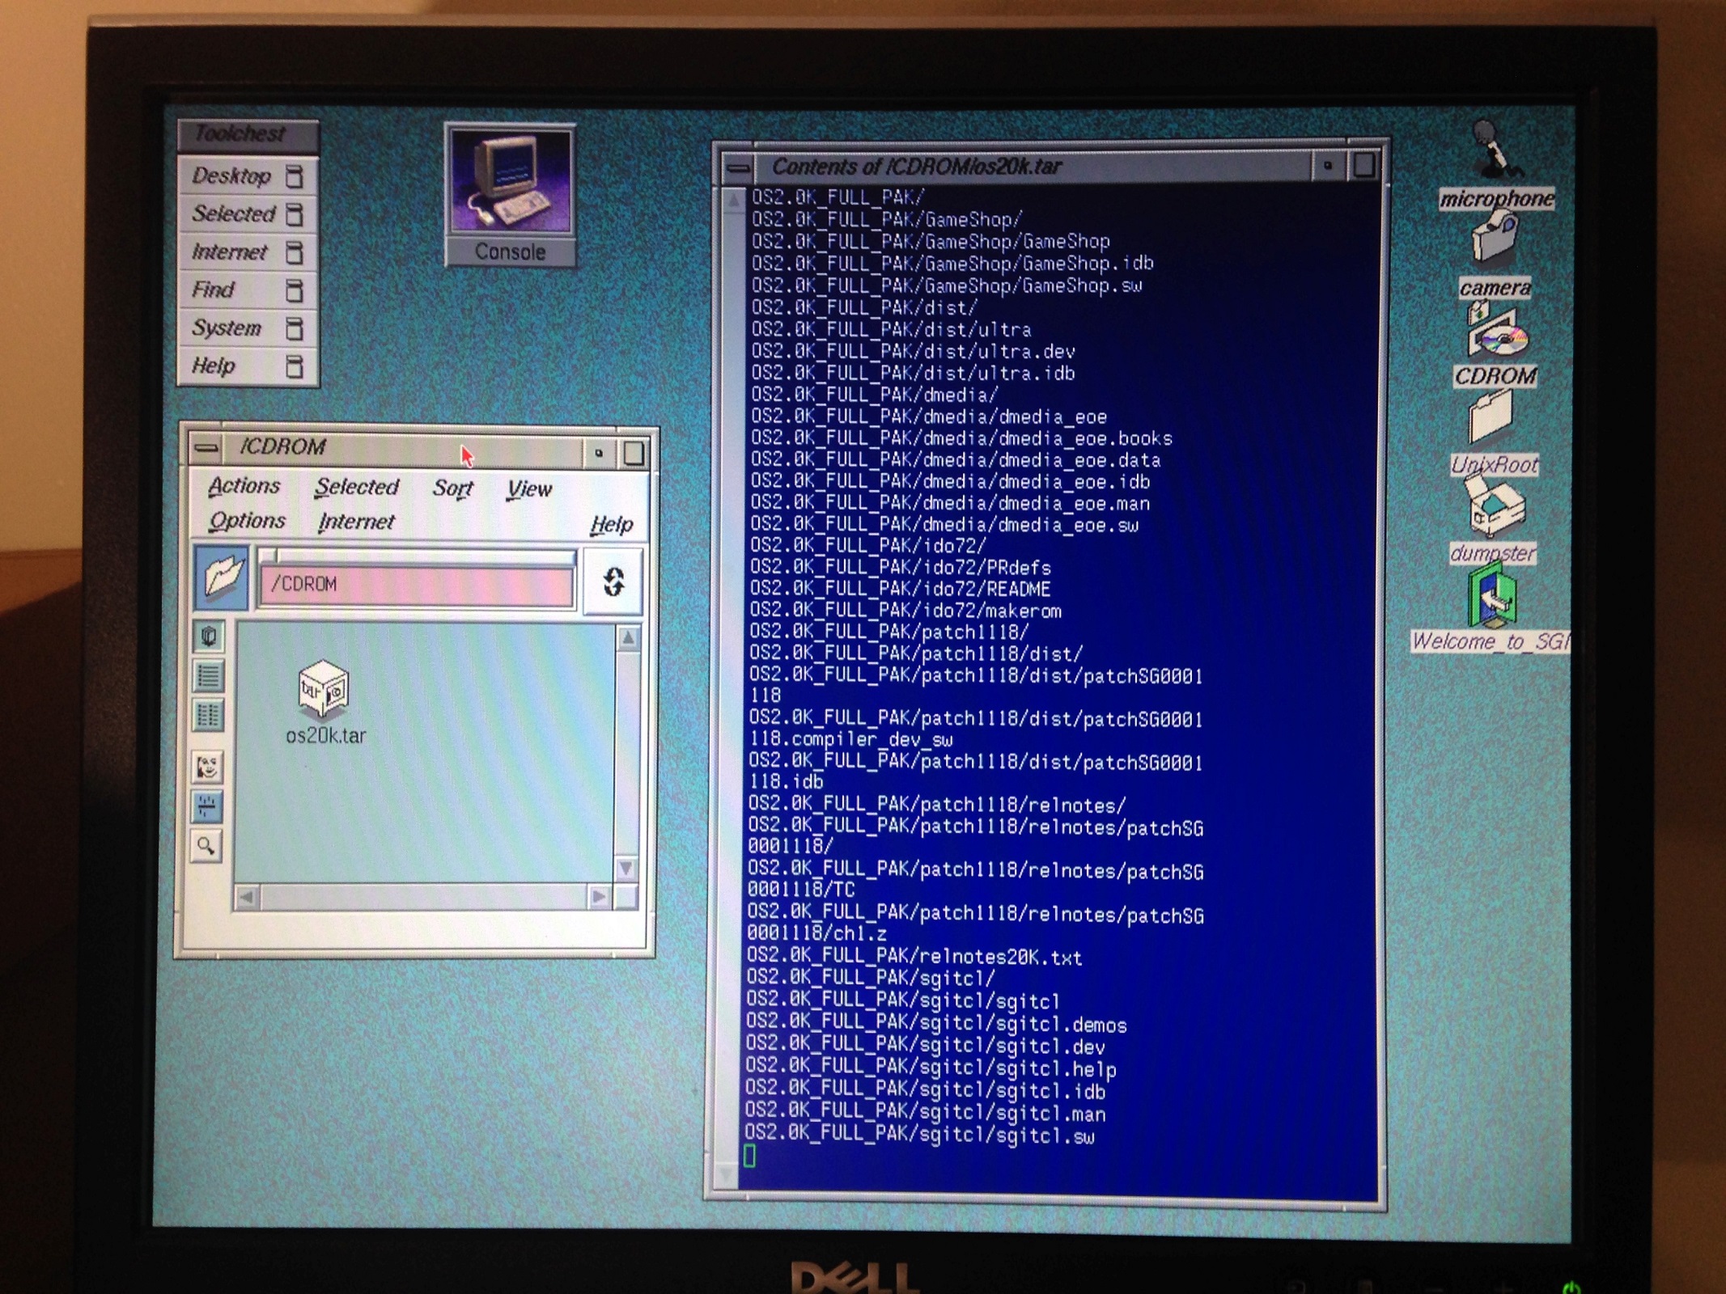Switch to the list view in /CDROM sidebar
This screenshot has width=1726, height=1294.
(x=208, y=675)
